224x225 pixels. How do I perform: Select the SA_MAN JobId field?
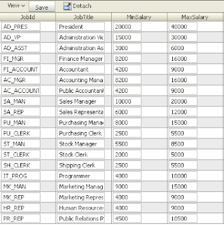(21, 101)
